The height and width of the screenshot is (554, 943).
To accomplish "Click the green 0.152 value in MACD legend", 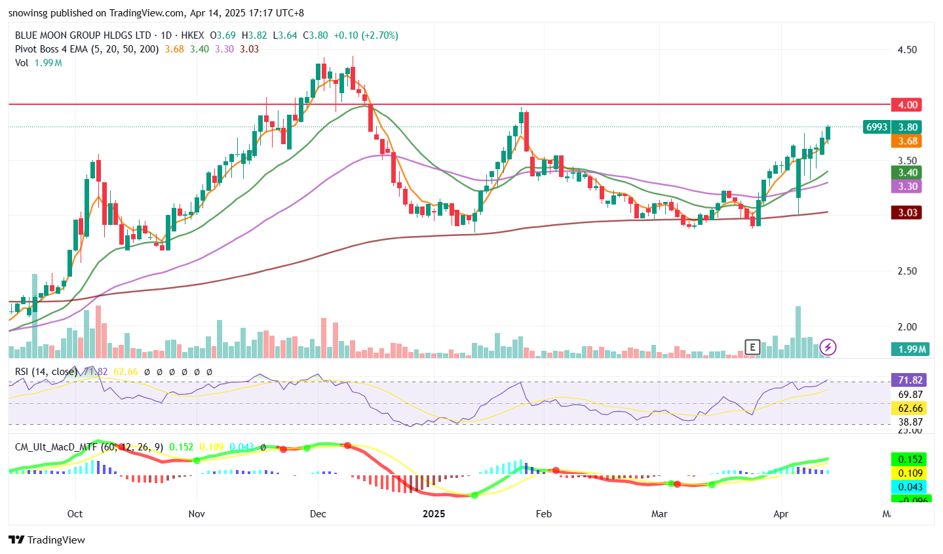I will click(182, 447).
